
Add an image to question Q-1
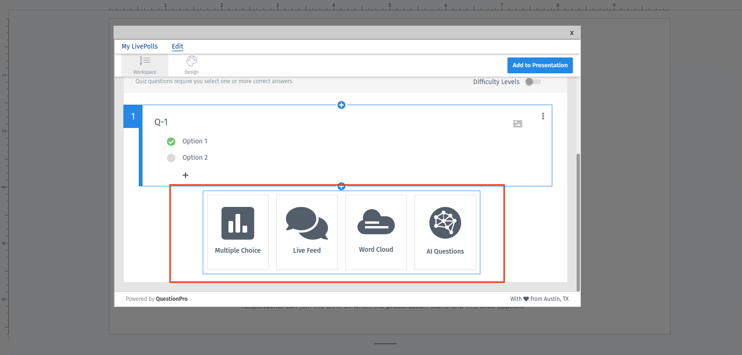(x=518, y=124)
